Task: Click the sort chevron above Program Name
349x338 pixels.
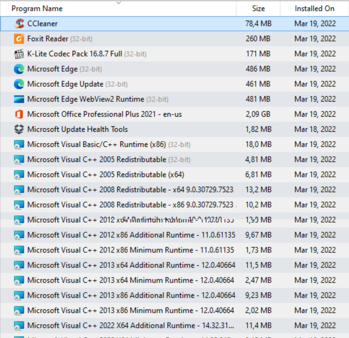Action: [x=119, y=3]
